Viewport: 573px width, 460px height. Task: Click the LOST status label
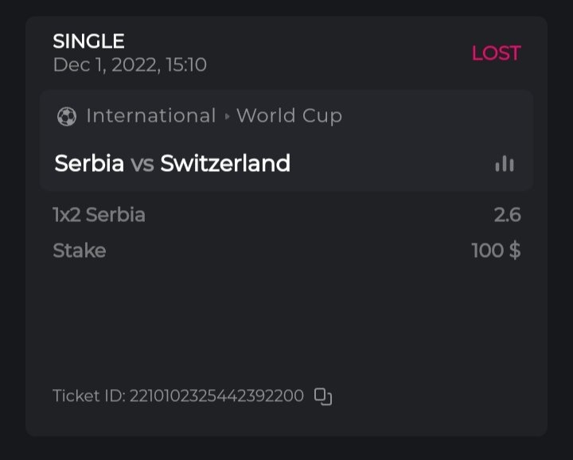(x=496, y=53)
